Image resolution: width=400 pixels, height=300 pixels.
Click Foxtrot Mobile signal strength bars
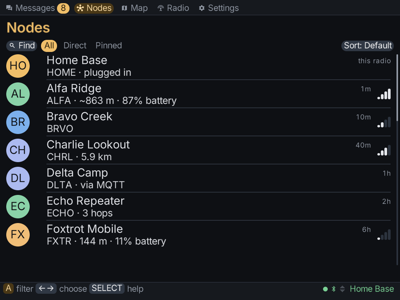pos(384,234)
